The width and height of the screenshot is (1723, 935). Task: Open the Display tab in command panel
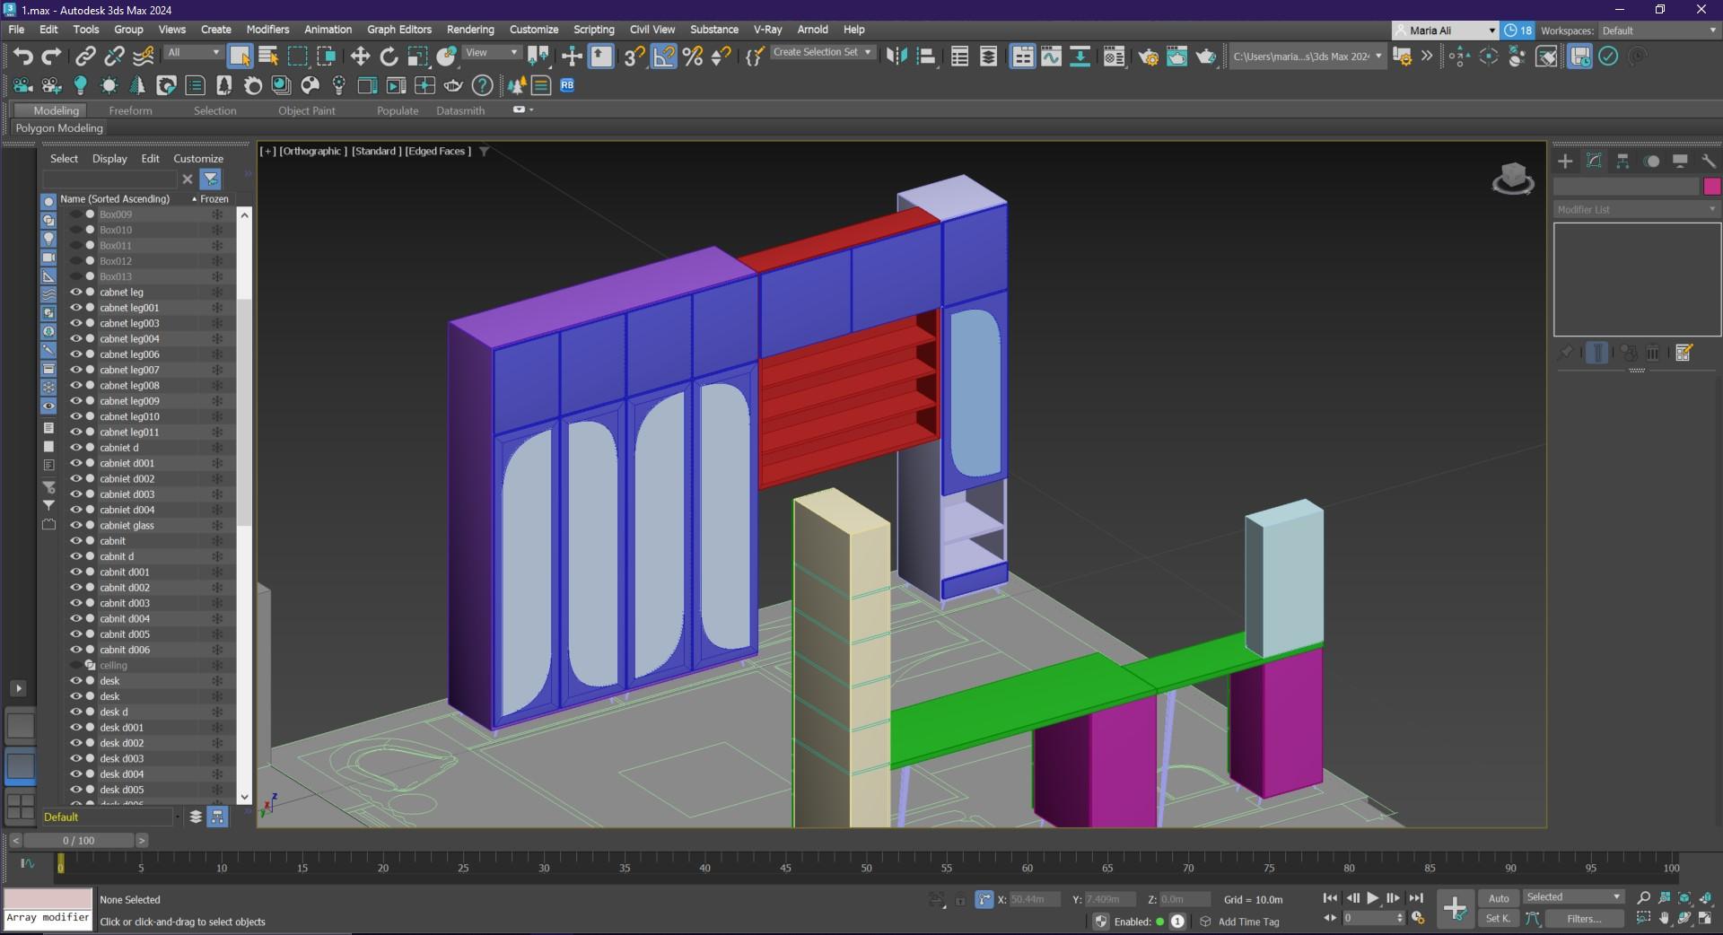pyautogui.click(x=1680, y=161)
